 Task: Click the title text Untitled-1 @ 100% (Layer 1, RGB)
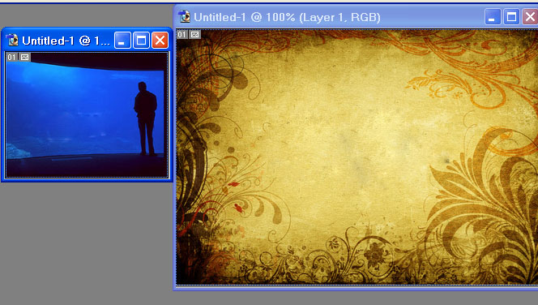click(x=287, y=17)
